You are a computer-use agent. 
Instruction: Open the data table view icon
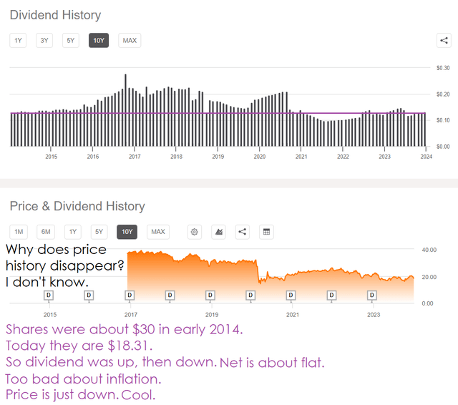tap(266, 232)
